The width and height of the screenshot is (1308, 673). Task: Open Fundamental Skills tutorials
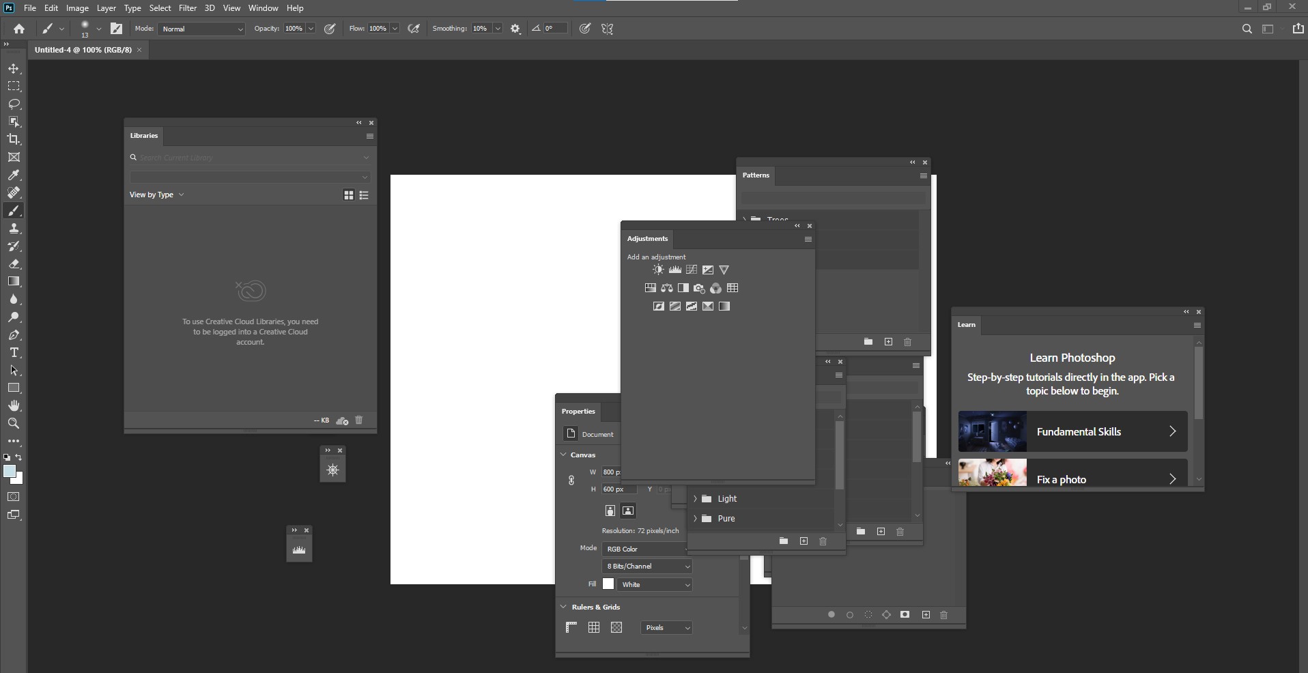(x=1072, y=431)
